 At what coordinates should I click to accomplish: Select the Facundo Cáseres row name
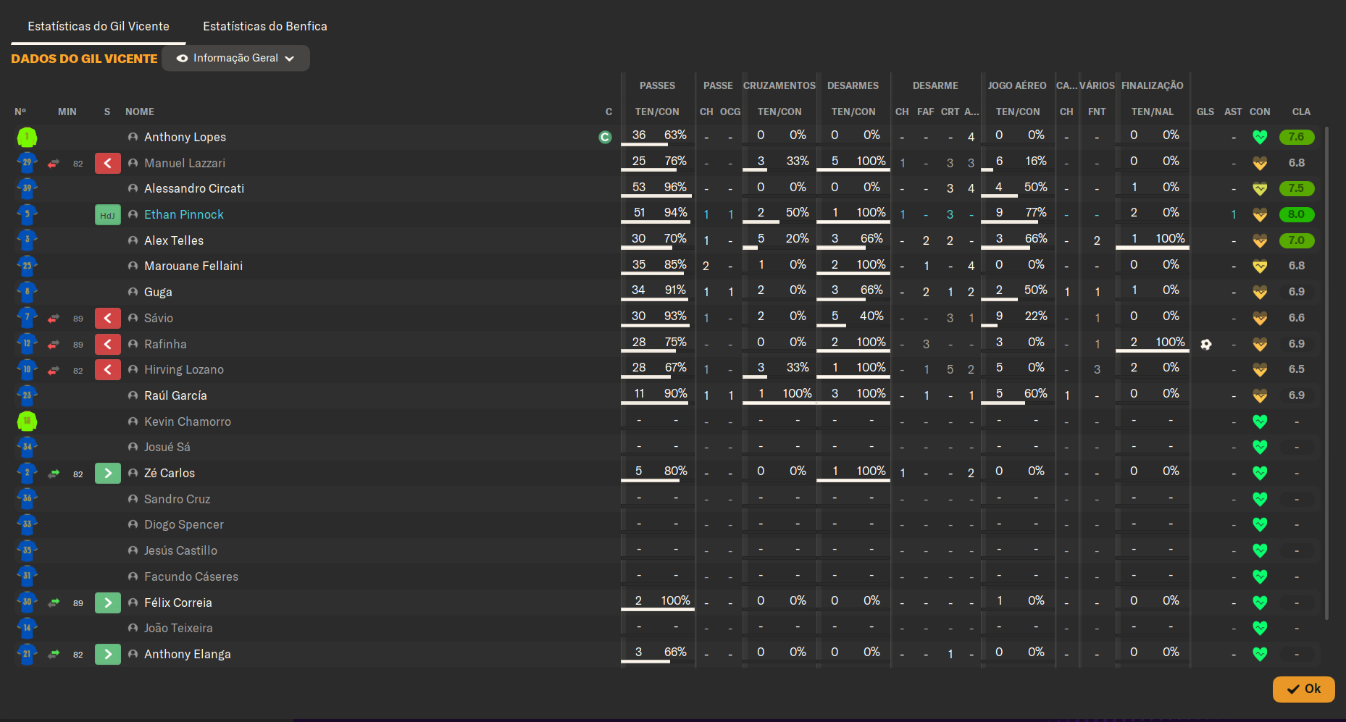pyautogui.click(x=191, y=576)
